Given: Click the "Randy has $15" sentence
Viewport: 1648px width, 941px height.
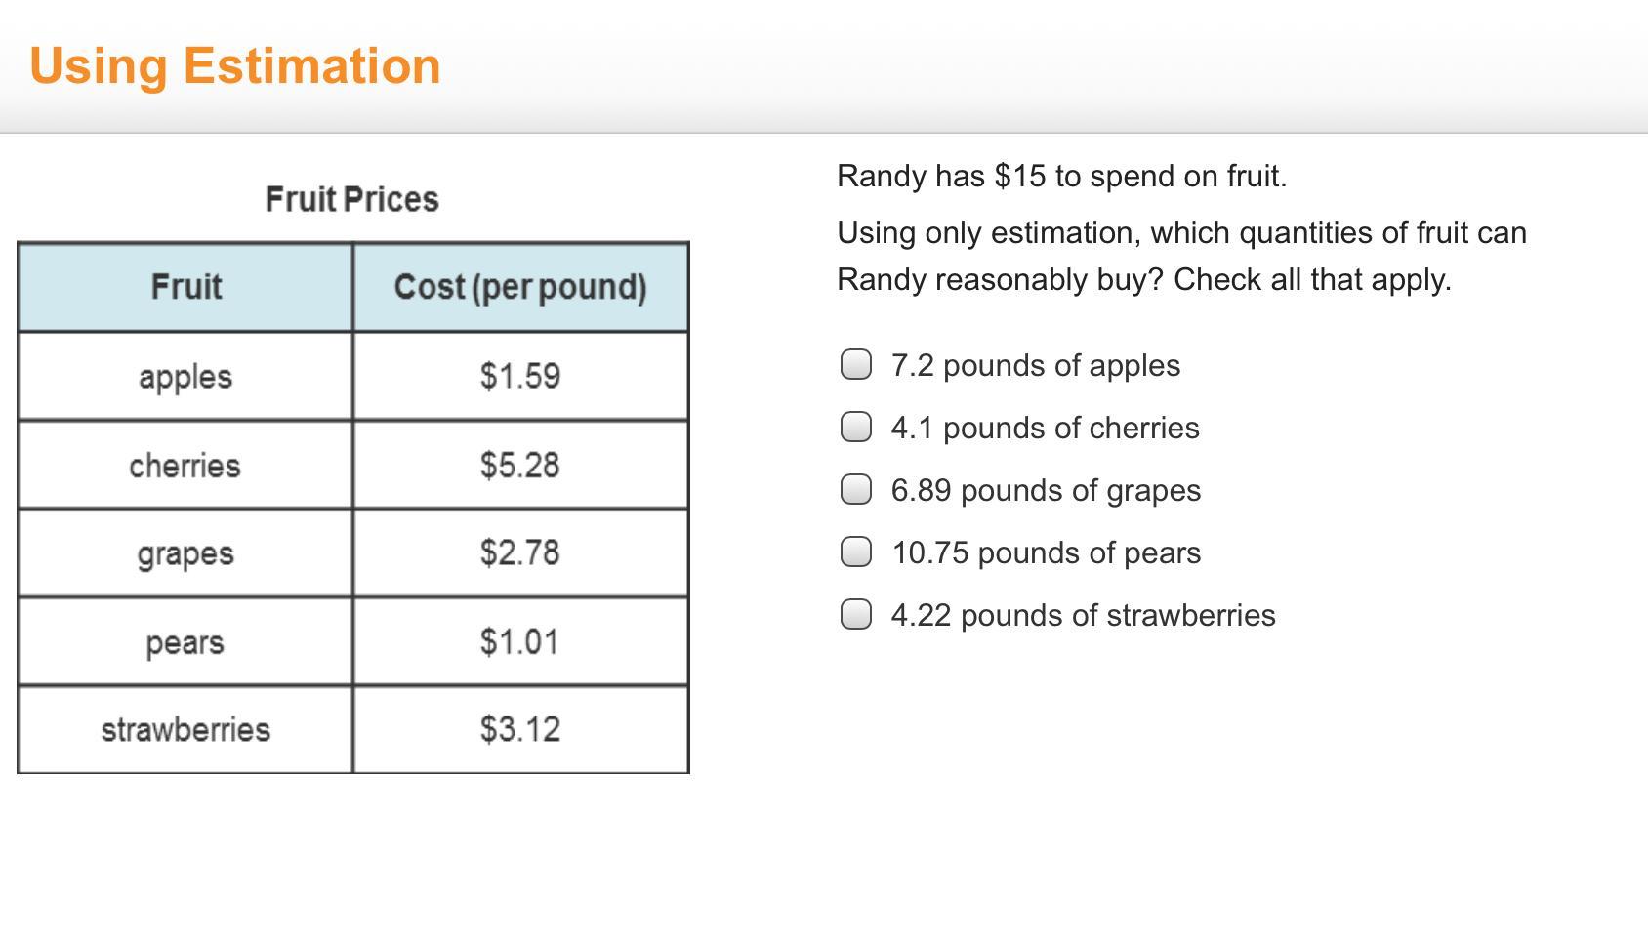Looking at the screenshot, I should click(1062, 177).
